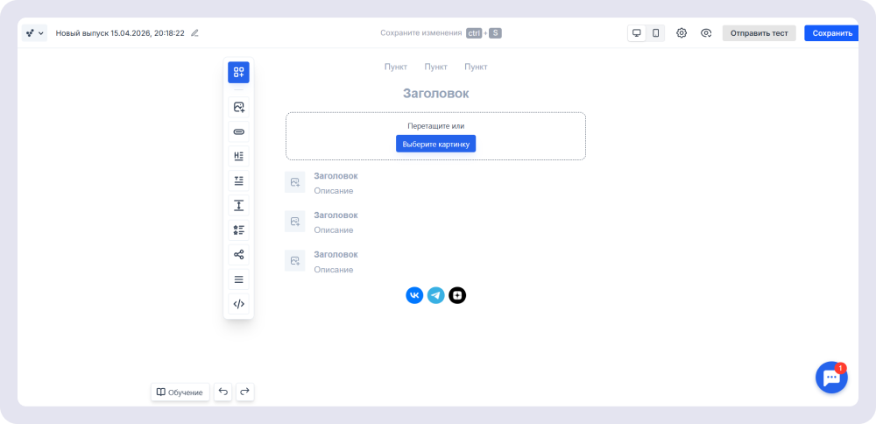
Task: Add a feature list block with stars
Action: coord(238,230)
